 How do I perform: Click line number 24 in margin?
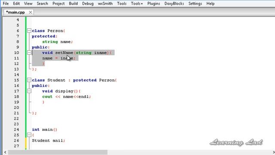tap(16, 130)
